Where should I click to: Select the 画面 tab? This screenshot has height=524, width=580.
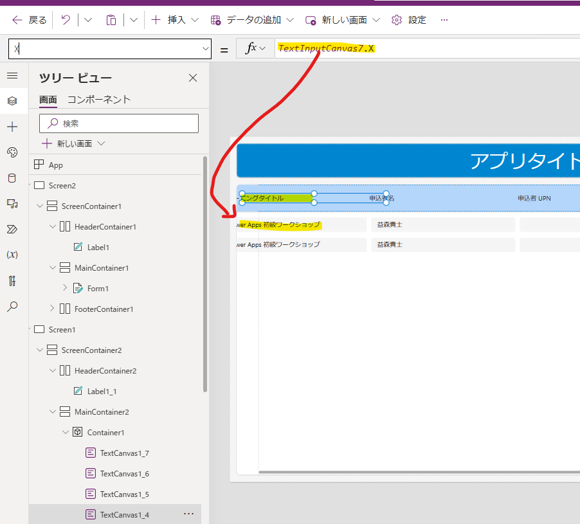48,100
